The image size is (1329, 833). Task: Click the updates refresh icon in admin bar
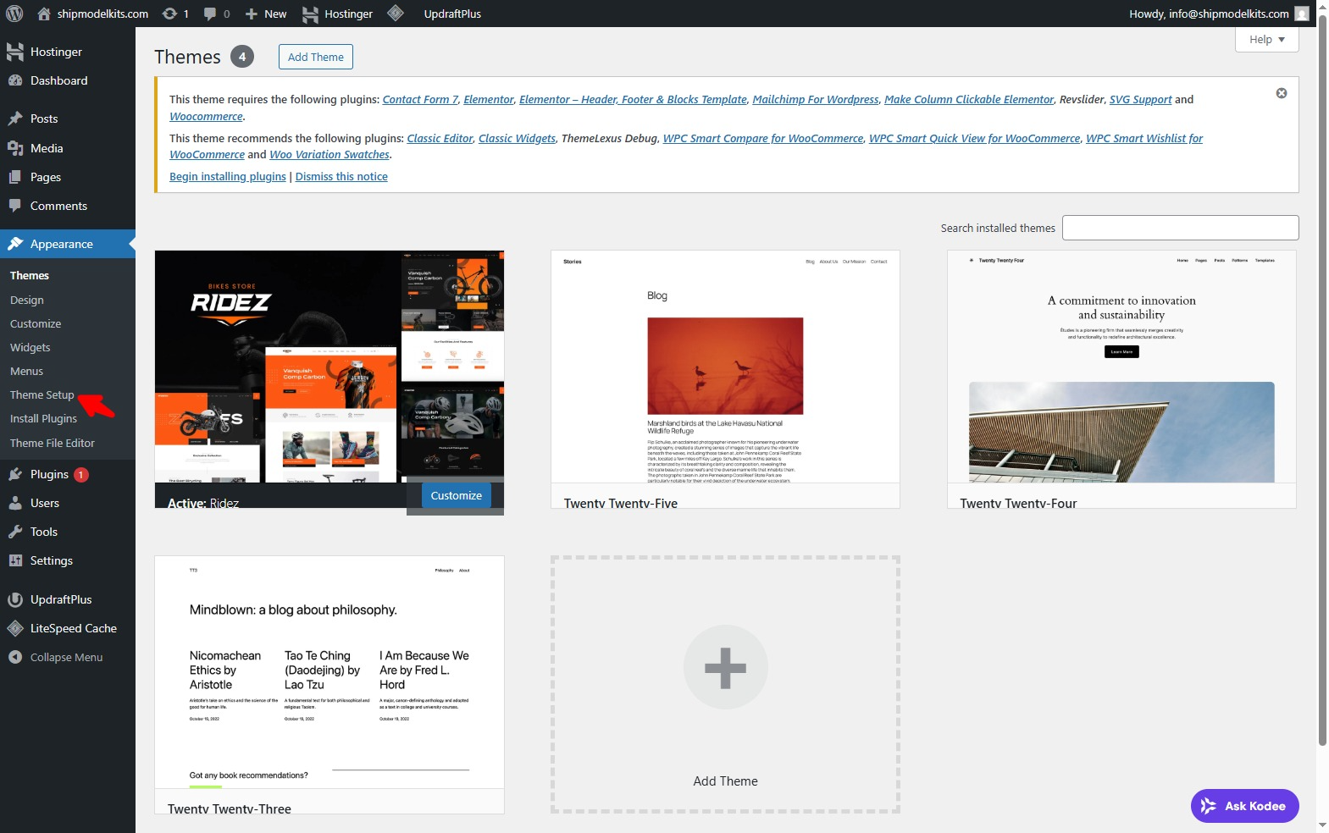[169, 14]
